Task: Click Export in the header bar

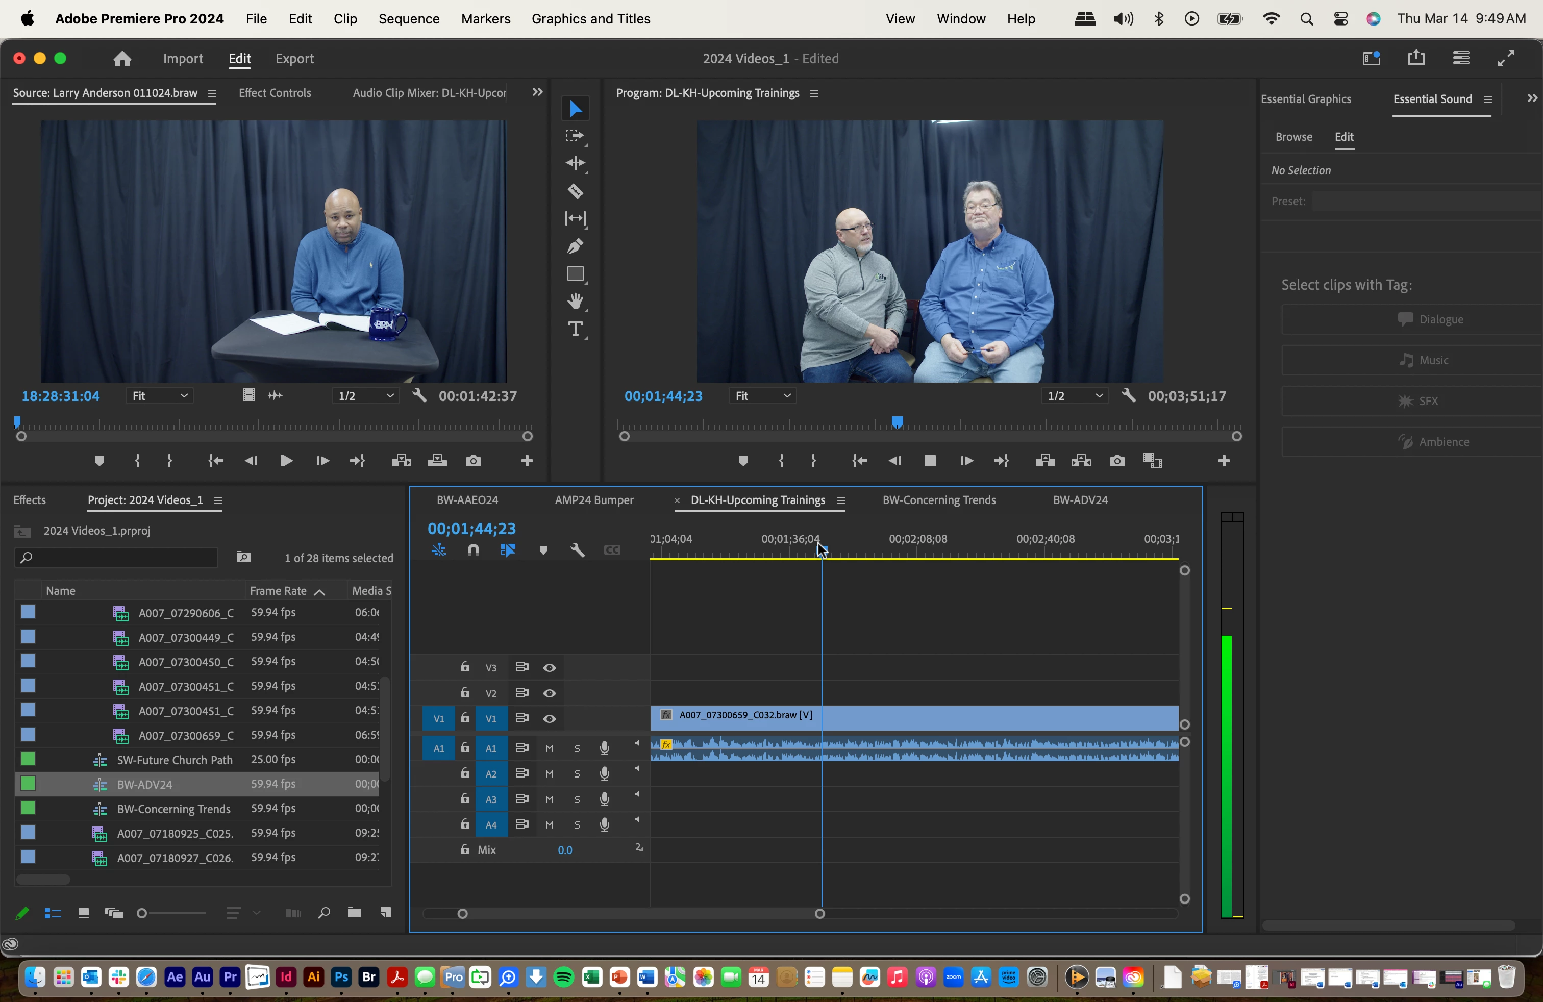Action: coord(294,58)
